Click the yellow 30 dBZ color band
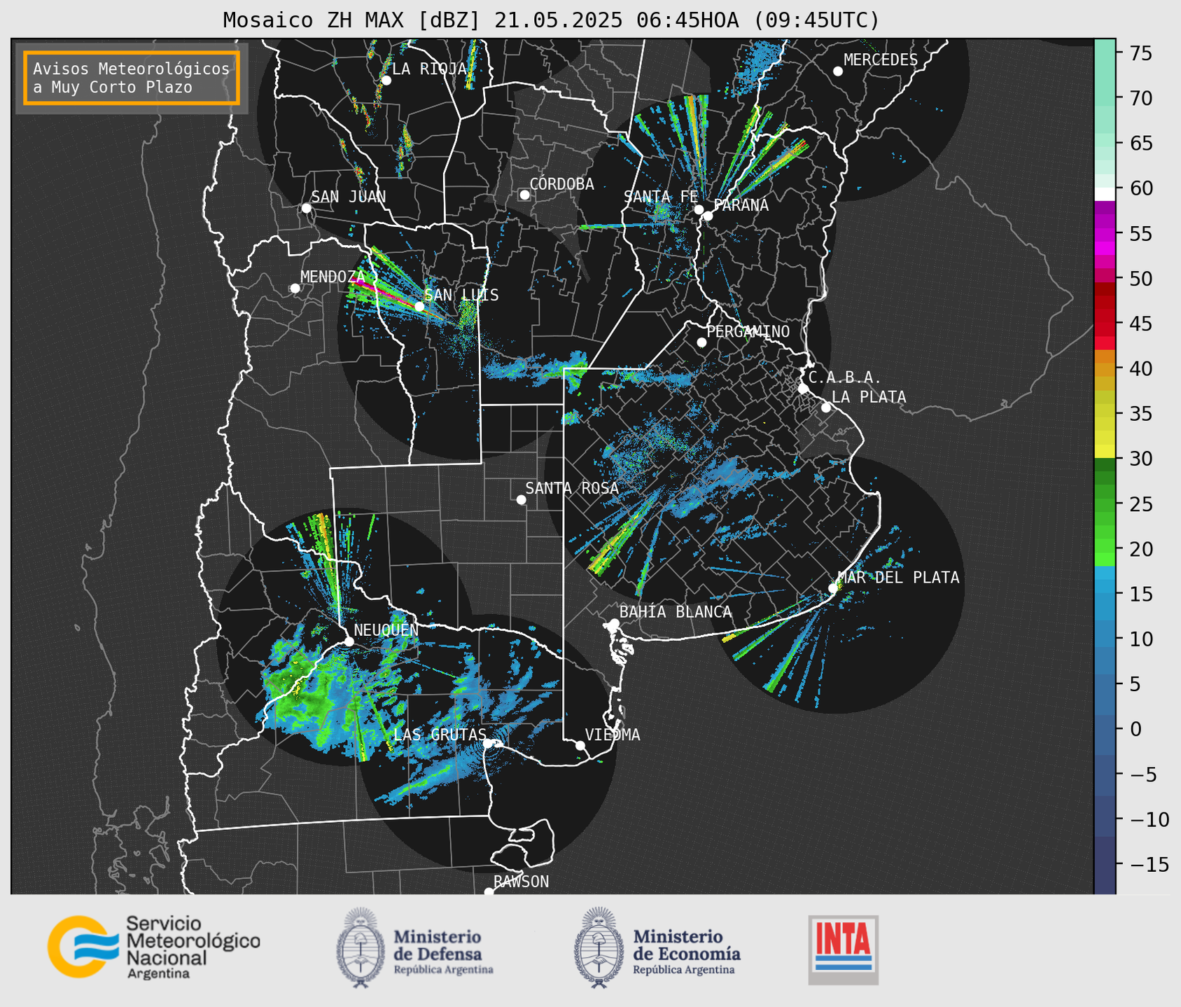Image resolution: width=1181 pixels, height=1007 pixels. 1105,452
